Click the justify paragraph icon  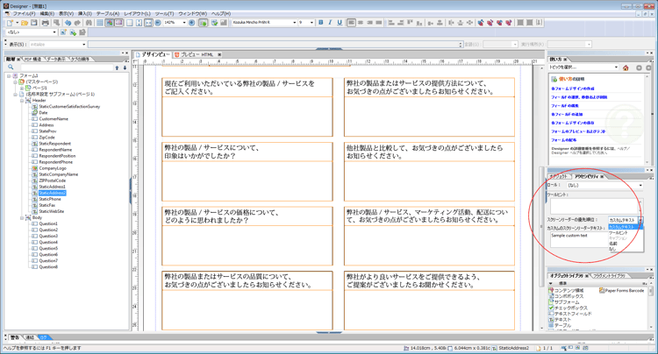[x=379, y=23]
